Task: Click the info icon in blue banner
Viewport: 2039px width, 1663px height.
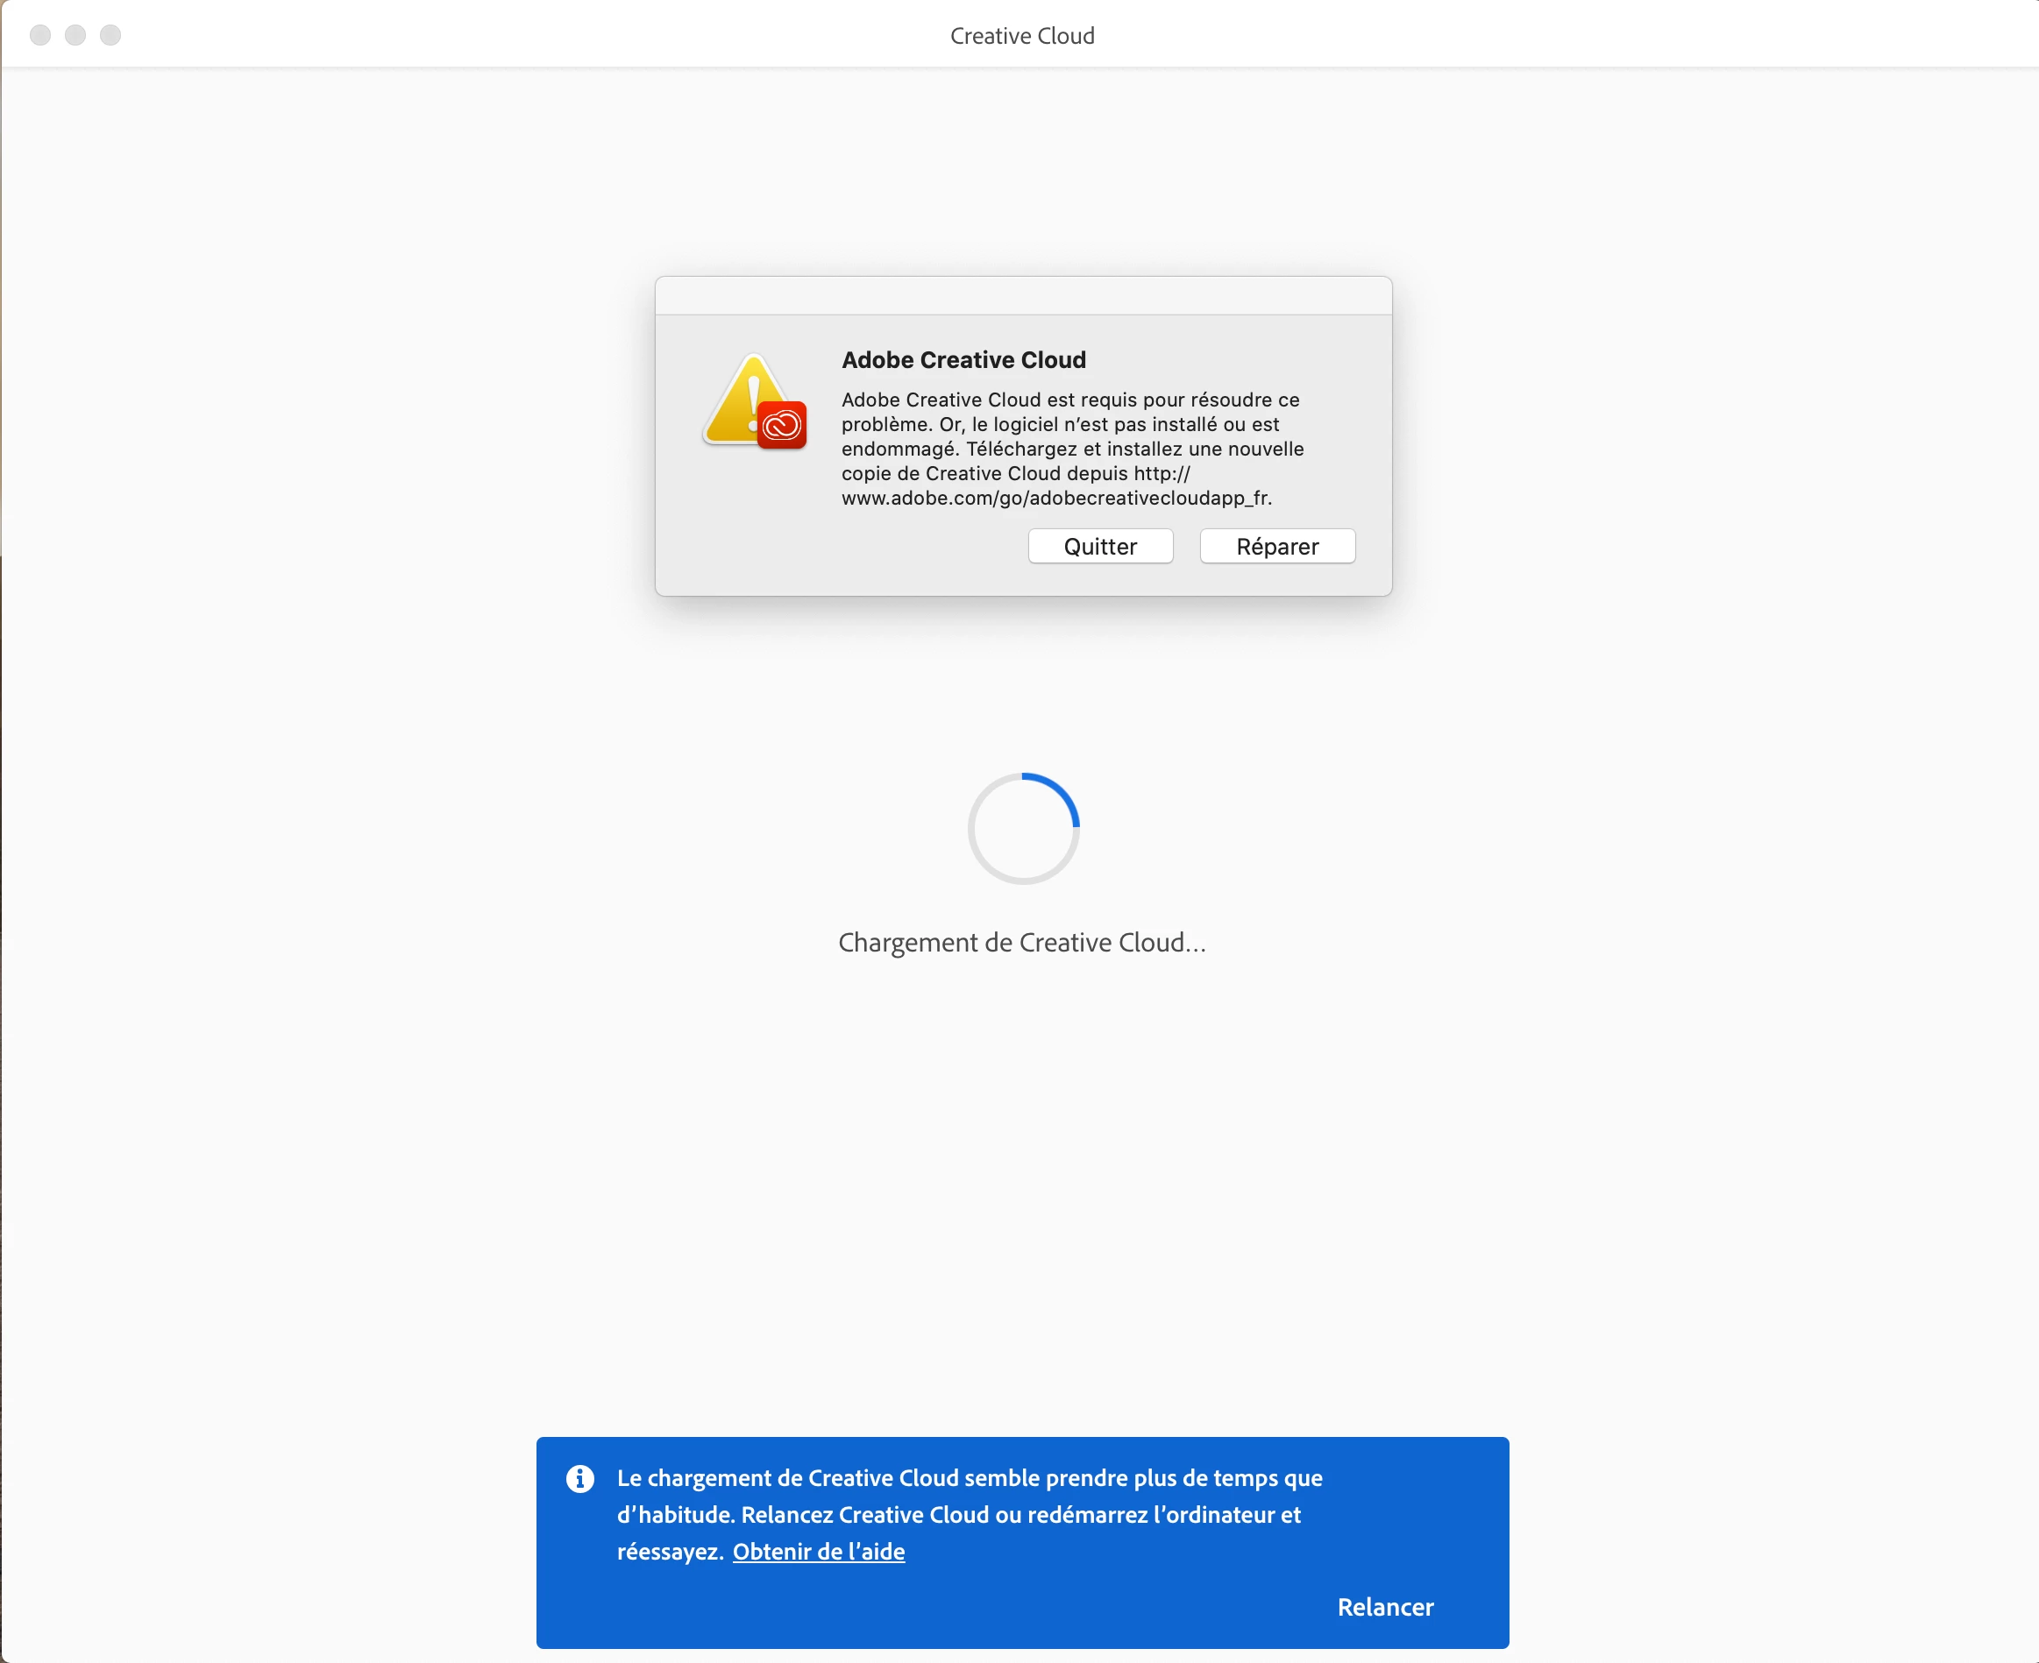Action: [x=579, y=1478]
